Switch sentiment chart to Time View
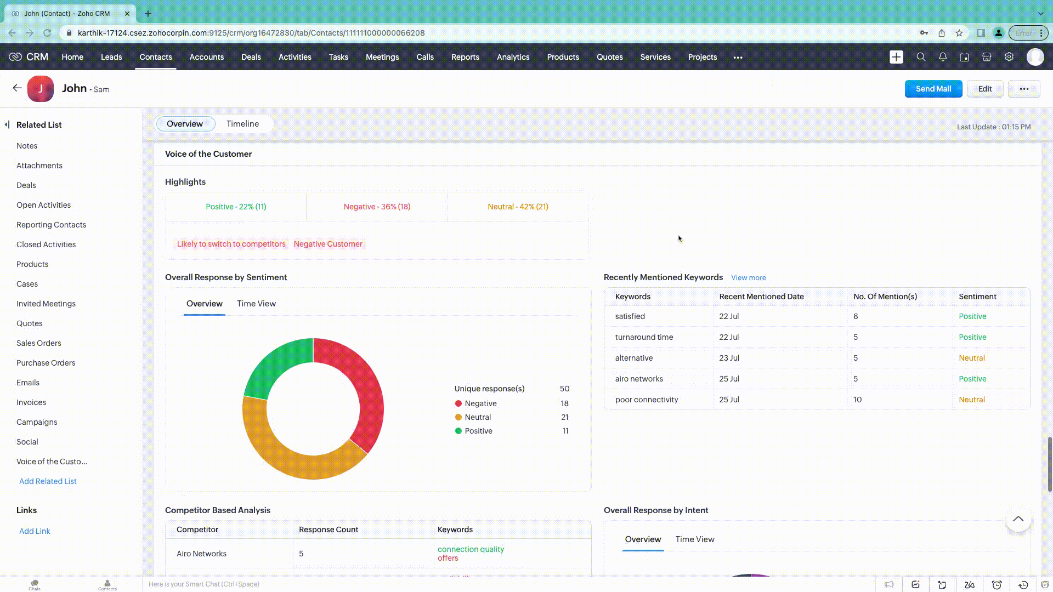Viewport: 1053px width, 592px height. (256, 304)
